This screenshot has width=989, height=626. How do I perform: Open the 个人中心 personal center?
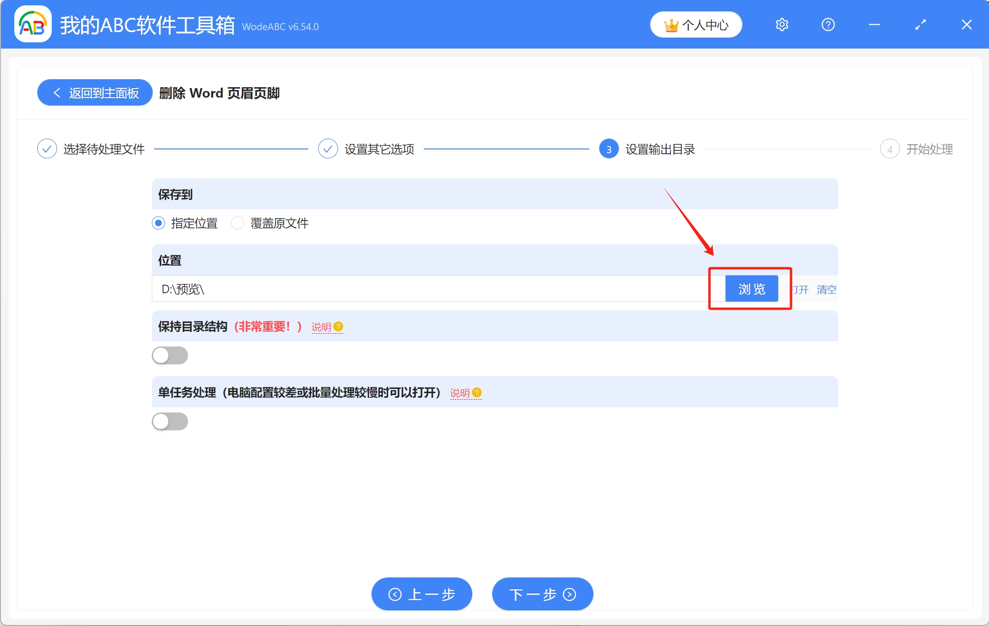[696, 25]
